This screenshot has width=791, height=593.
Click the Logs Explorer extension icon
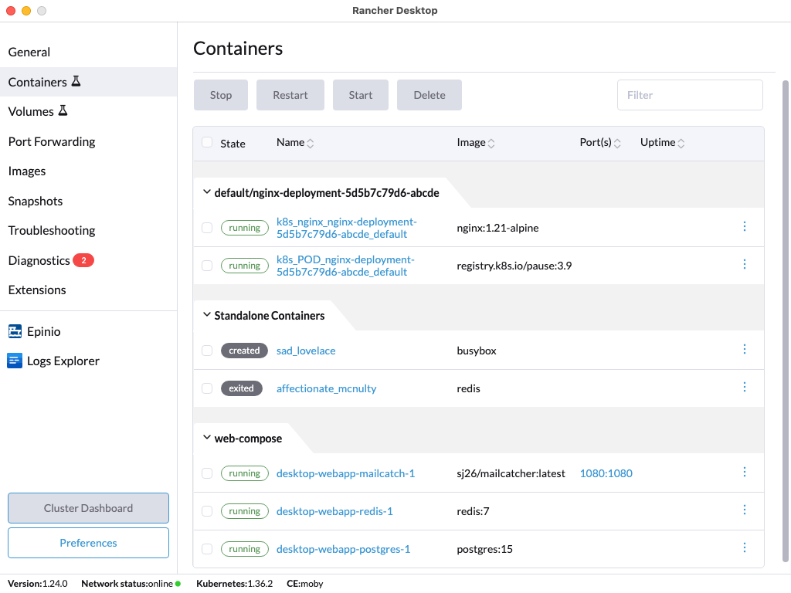click(15, 361)
